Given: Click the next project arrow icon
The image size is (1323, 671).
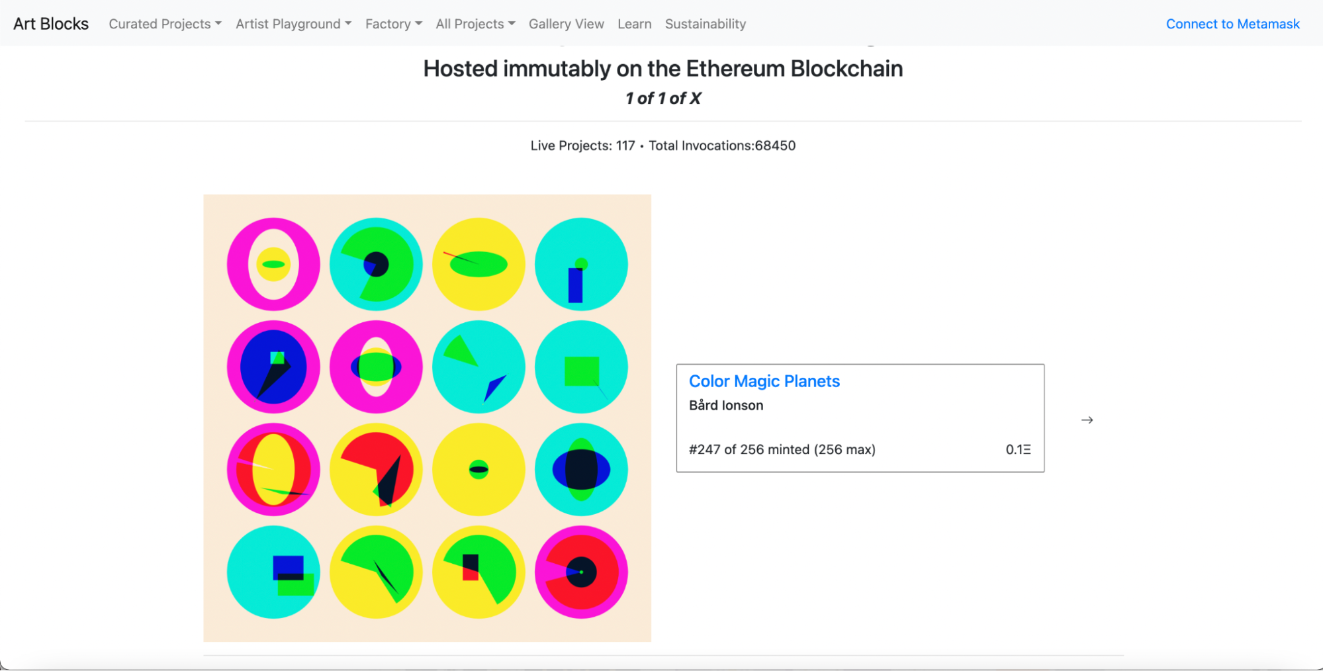Looking at the screenshot, I should [x=1087, y=420].
